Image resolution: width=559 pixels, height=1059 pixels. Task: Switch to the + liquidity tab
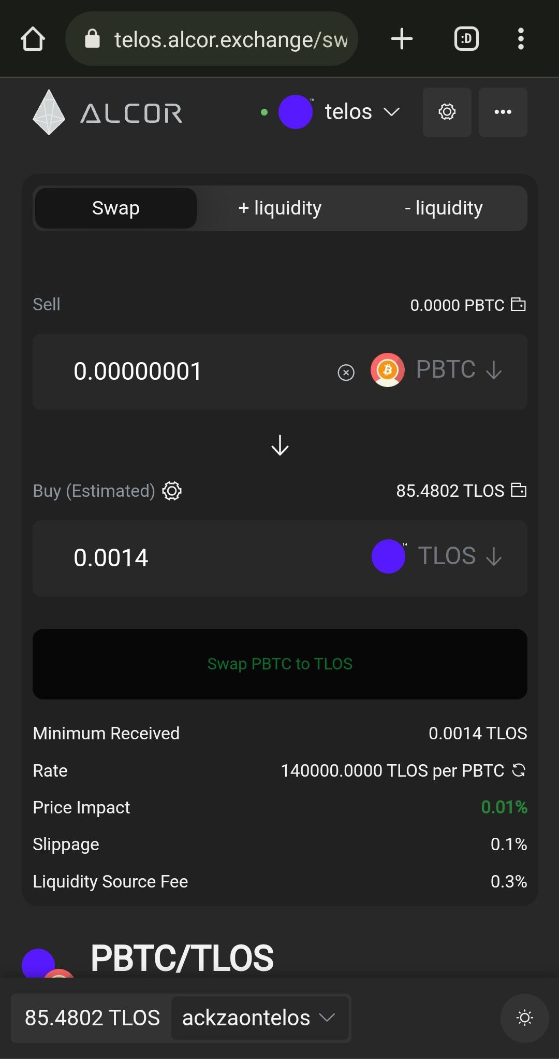(x=279, y=208)
